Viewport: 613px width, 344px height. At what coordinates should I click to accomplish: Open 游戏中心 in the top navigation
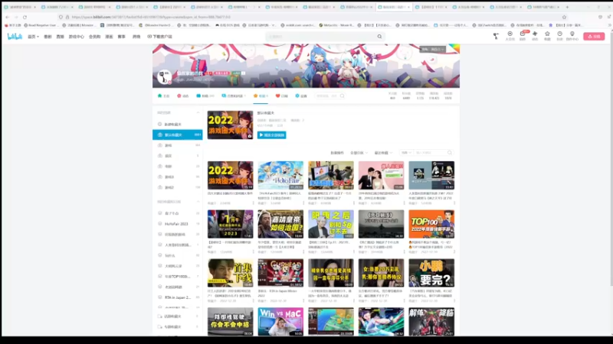pyautogui.click(x=76, y=37)
